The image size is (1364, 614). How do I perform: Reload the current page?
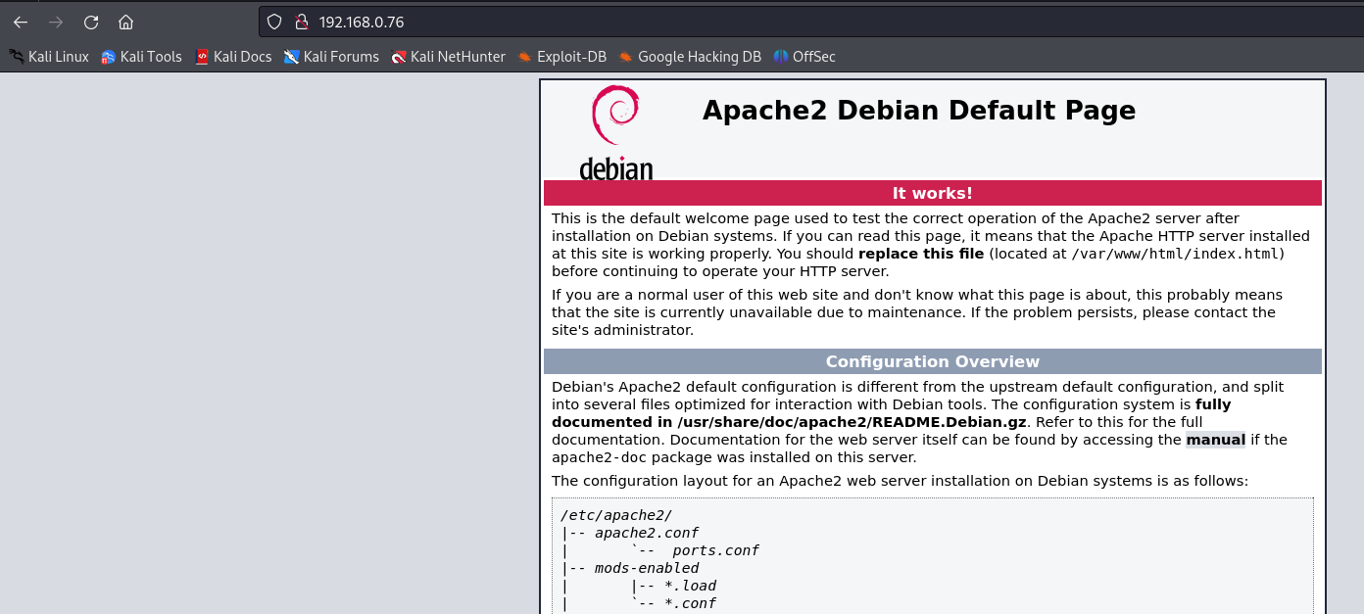pos(91,22)
